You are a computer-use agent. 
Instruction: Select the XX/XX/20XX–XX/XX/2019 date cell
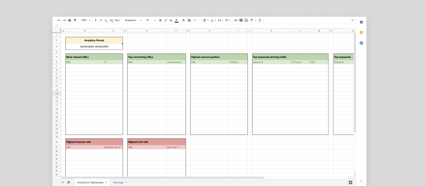(94, 46)
